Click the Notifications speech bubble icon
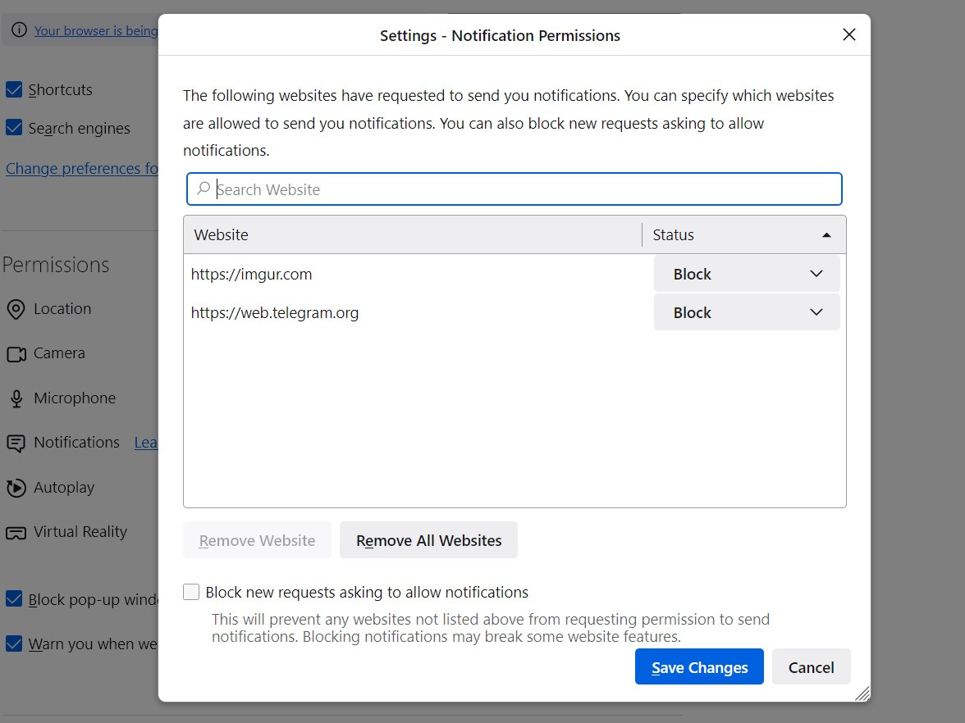Viewport: 965px width, 723px height. coord(16,443)
